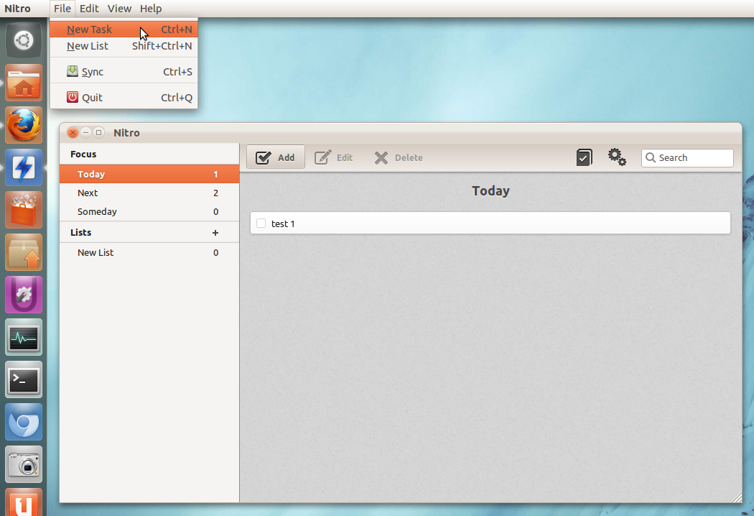The height and width of the screenshot is (516, 754).
Task: Launch Firefox from the dock
Action: tap(24, 125)
